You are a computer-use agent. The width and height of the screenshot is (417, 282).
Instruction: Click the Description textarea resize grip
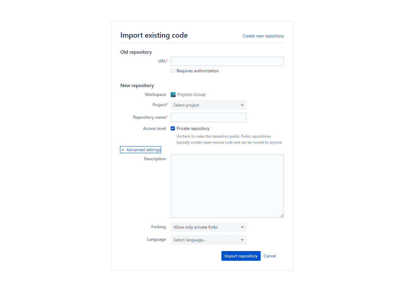pos(282,216)
